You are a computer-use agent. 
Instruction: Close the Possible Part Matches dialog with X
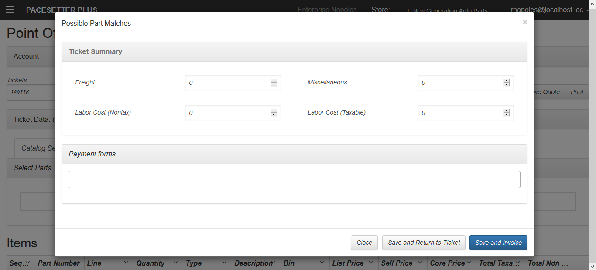[525, 22]
